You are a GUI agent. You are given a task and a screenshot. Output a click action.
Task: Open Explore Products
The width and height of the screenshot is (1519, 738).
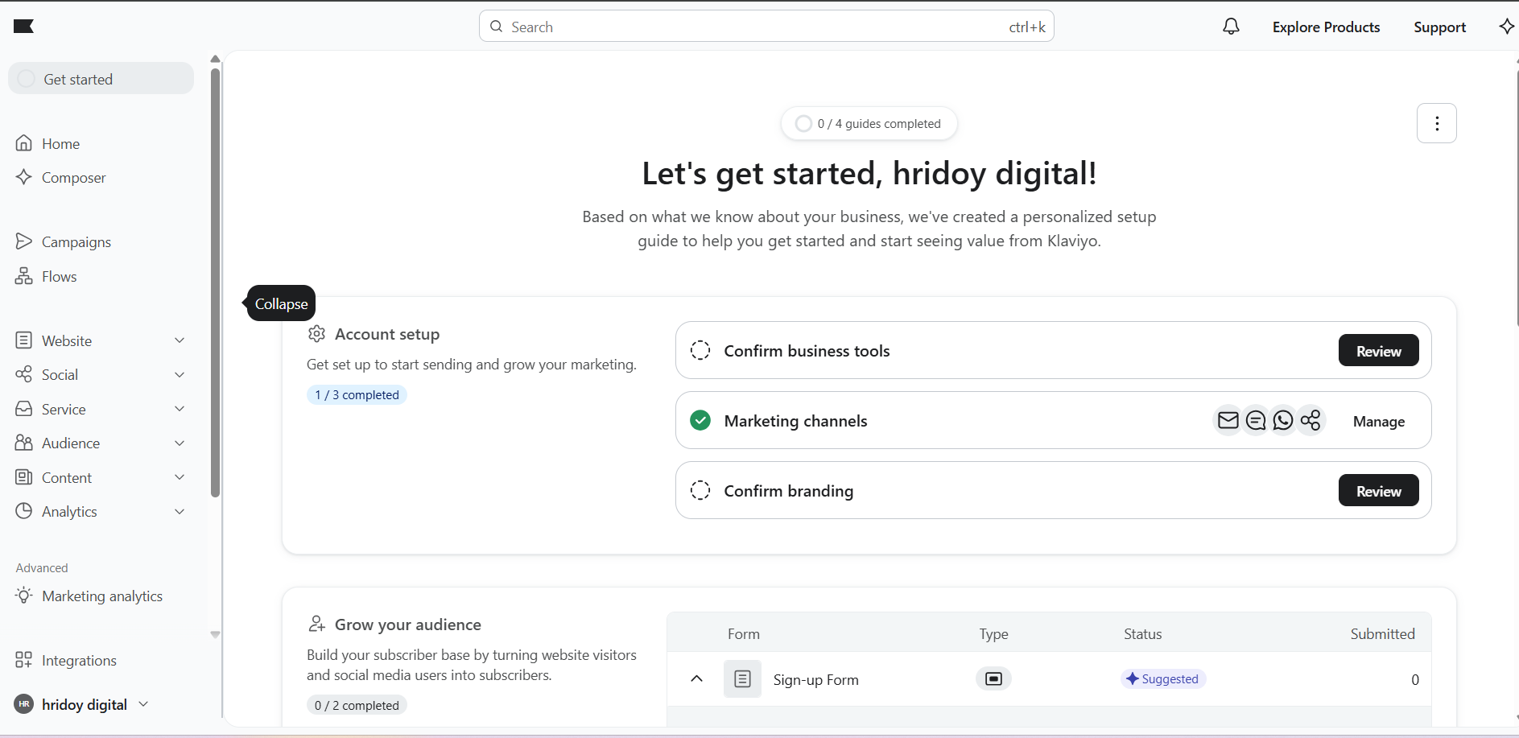coord(1326,27)
